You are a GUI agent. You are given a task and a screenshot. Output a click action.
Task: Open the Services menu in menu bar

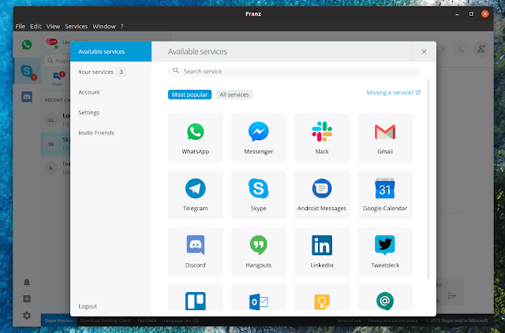pos(77,26)
